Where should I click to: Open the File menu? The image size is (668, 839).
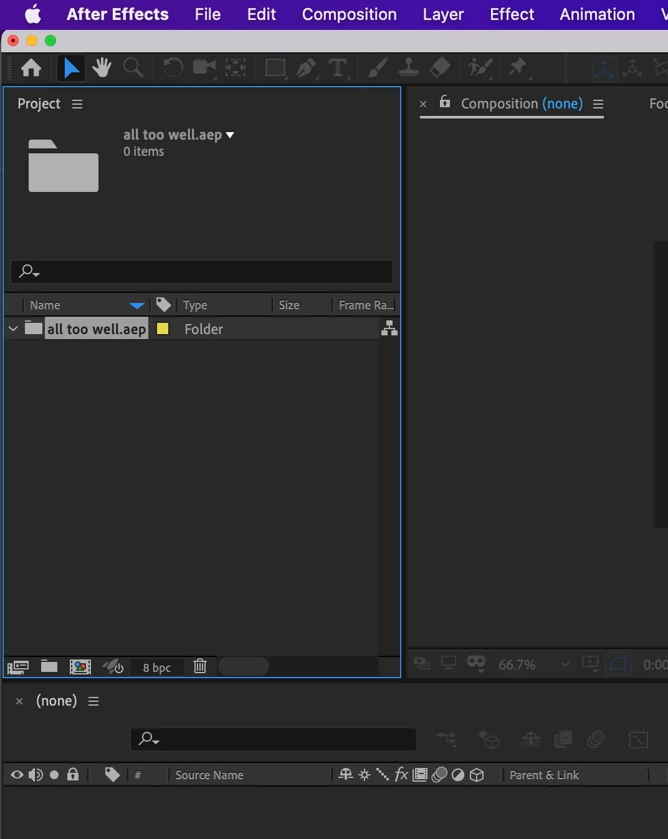point(208,14)
